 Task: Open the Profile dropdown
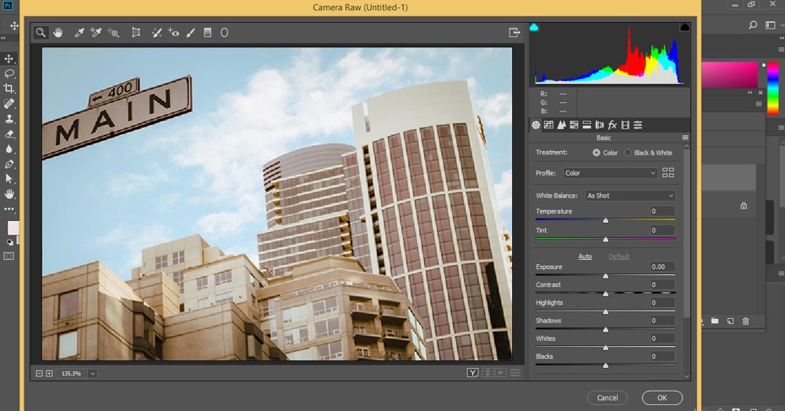tap(610, 173)
